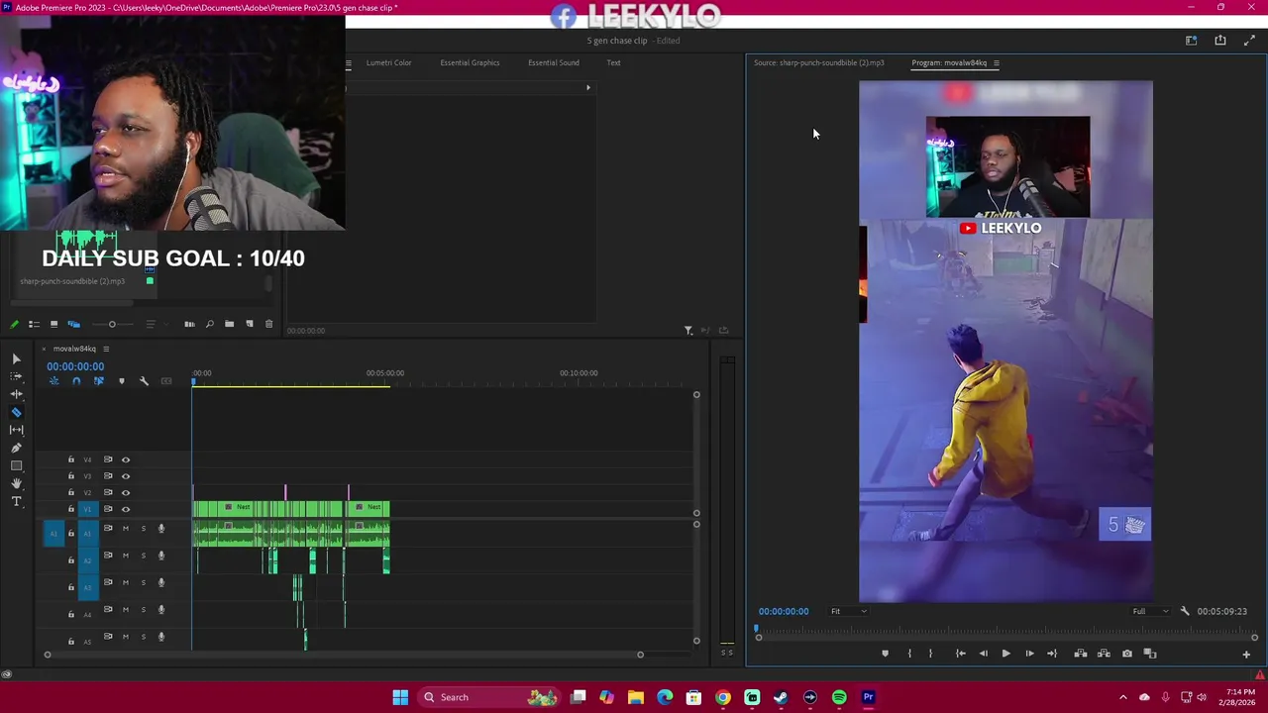Select the Program movalw84kq tab

coord(949,63)
